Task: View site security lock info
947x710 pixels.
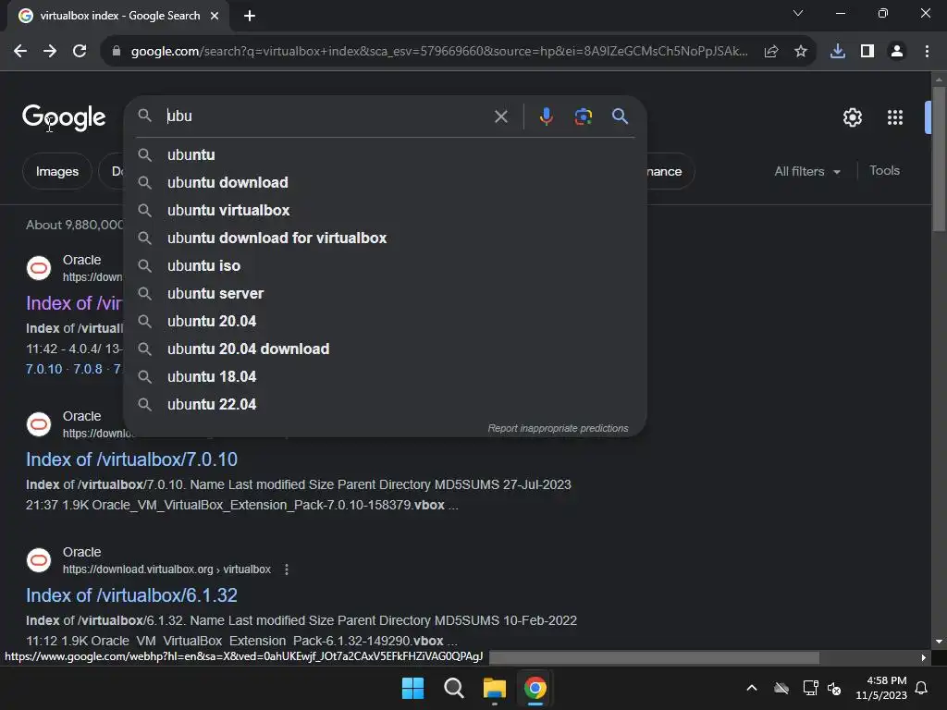Action: point(116,52)
